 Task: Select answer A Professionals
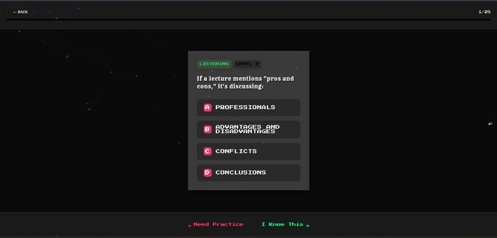[x=248, y=107]
